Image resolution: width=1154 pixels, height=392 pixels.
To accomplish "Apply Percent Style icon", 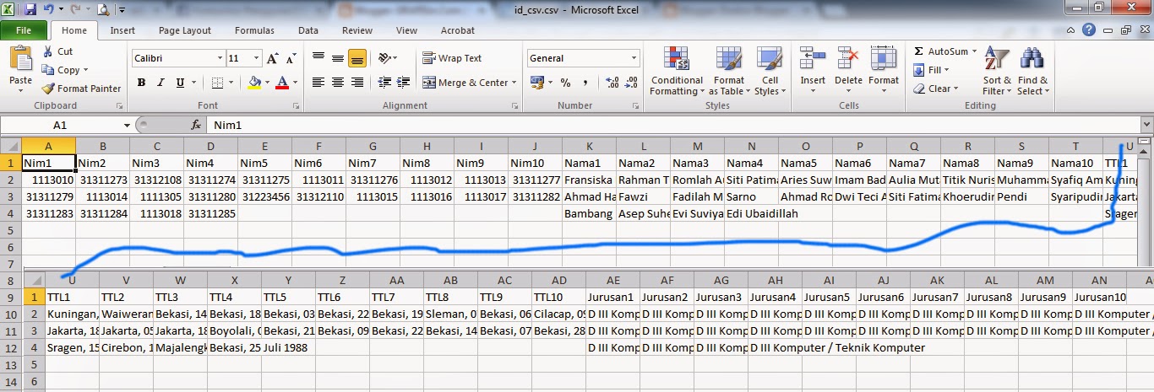I will tap(565, 83).
